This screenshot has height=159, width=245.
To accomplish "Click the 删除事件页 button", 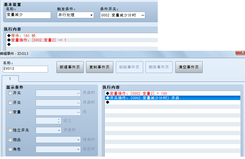I will [x=159, y=67].
